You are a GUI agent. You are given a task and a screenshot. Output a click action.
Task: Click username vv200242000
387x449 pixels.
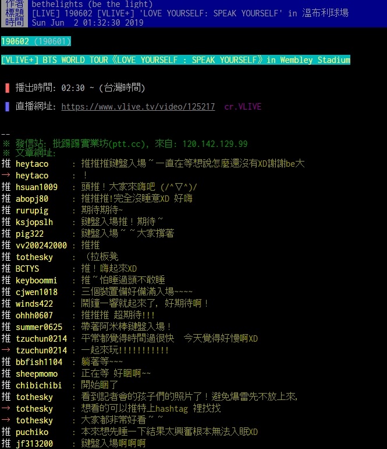coord(41,245)
